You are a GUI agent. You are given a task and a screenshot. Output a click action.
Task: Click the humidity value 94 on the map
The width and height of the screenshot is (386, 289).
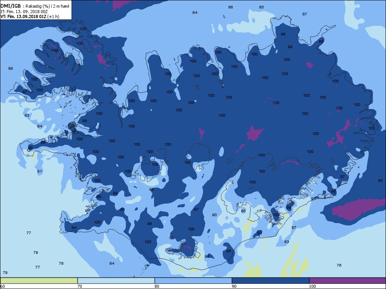coord(74,228)
